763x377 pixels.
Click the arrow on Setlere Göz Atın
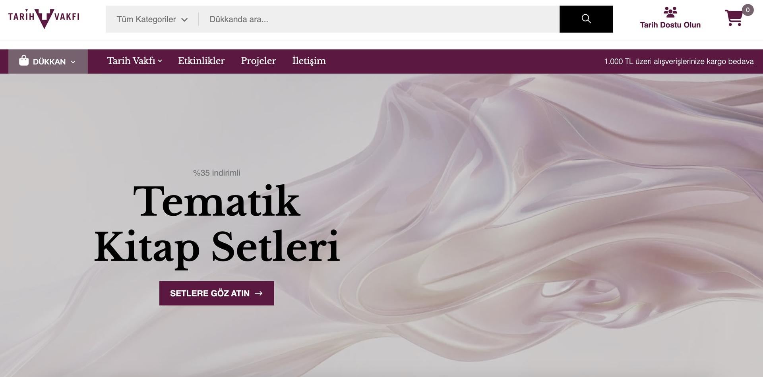pos(259,293)
